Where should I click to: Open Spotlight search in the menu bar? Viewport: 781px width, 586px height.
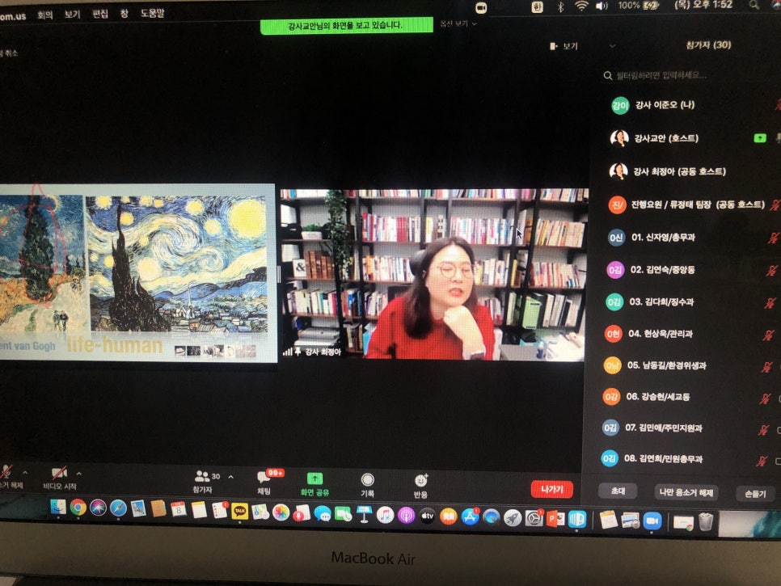[x=754, y=5]
